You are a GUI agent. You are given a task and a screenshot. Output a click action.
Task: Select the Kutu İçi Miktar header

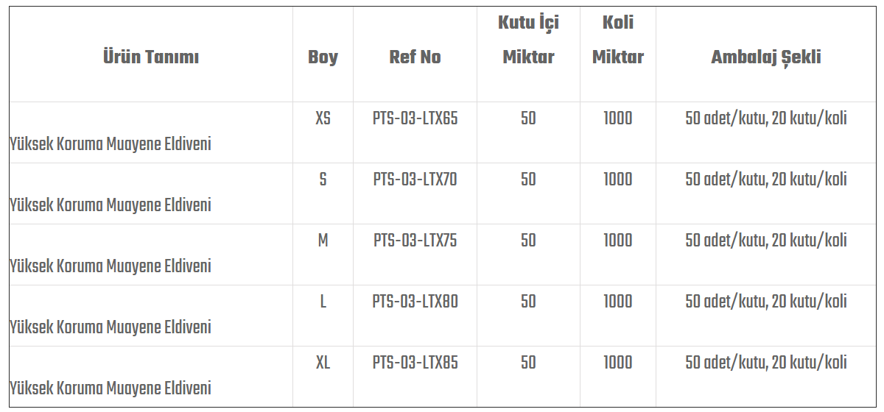528,40
